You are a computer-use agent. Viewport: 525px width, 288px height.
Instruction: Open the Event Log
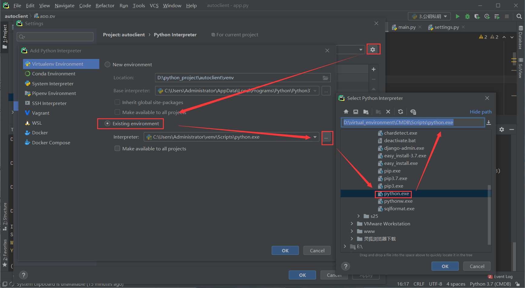pos(500,277)
